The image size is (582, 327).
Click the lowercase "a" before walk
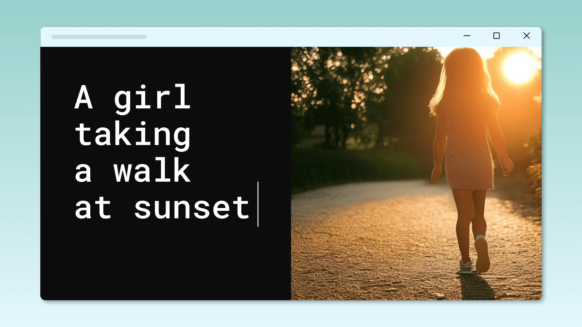(x=83, y=173)
